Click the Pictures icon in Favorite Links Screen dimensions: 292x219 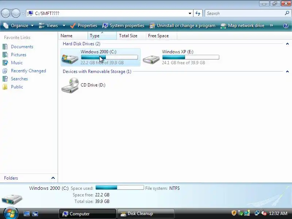(5, 55)
